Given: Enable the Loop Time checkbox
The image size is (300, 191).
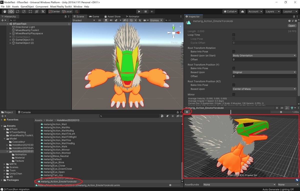Looking at the screenshot, I should point(234,35).
